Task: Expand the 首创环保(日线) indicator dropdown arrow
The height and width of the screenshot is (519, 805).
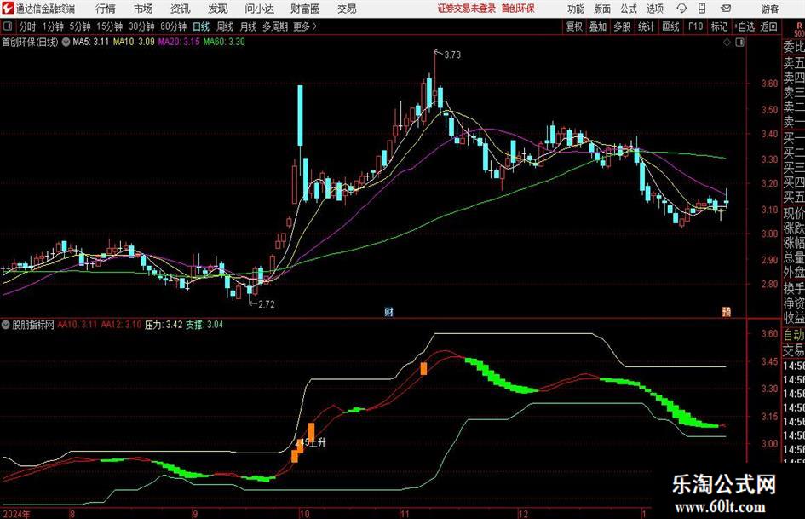Action: 66,42
